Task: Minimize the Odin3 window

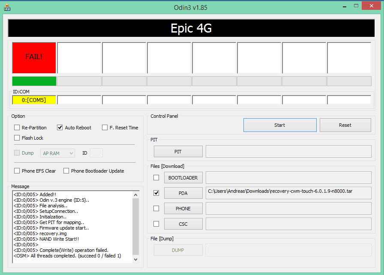Action: point(345,6)
